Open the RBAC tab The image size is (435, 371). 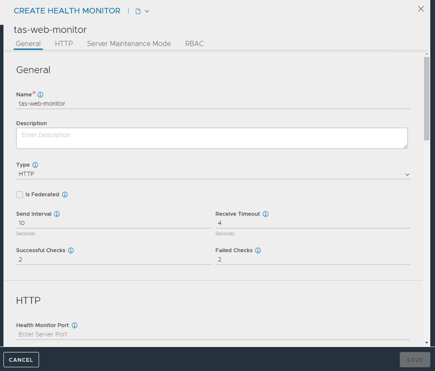tap(194, 43)
